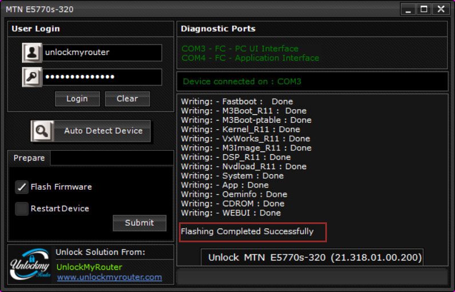Click the DSP_R11 : Done log line
The width and height of the screenshot is (455, 292).
click(x=236, y=158)
